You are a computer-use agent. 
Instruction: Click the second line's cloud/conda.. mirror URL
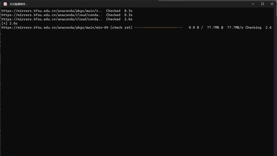52,15
